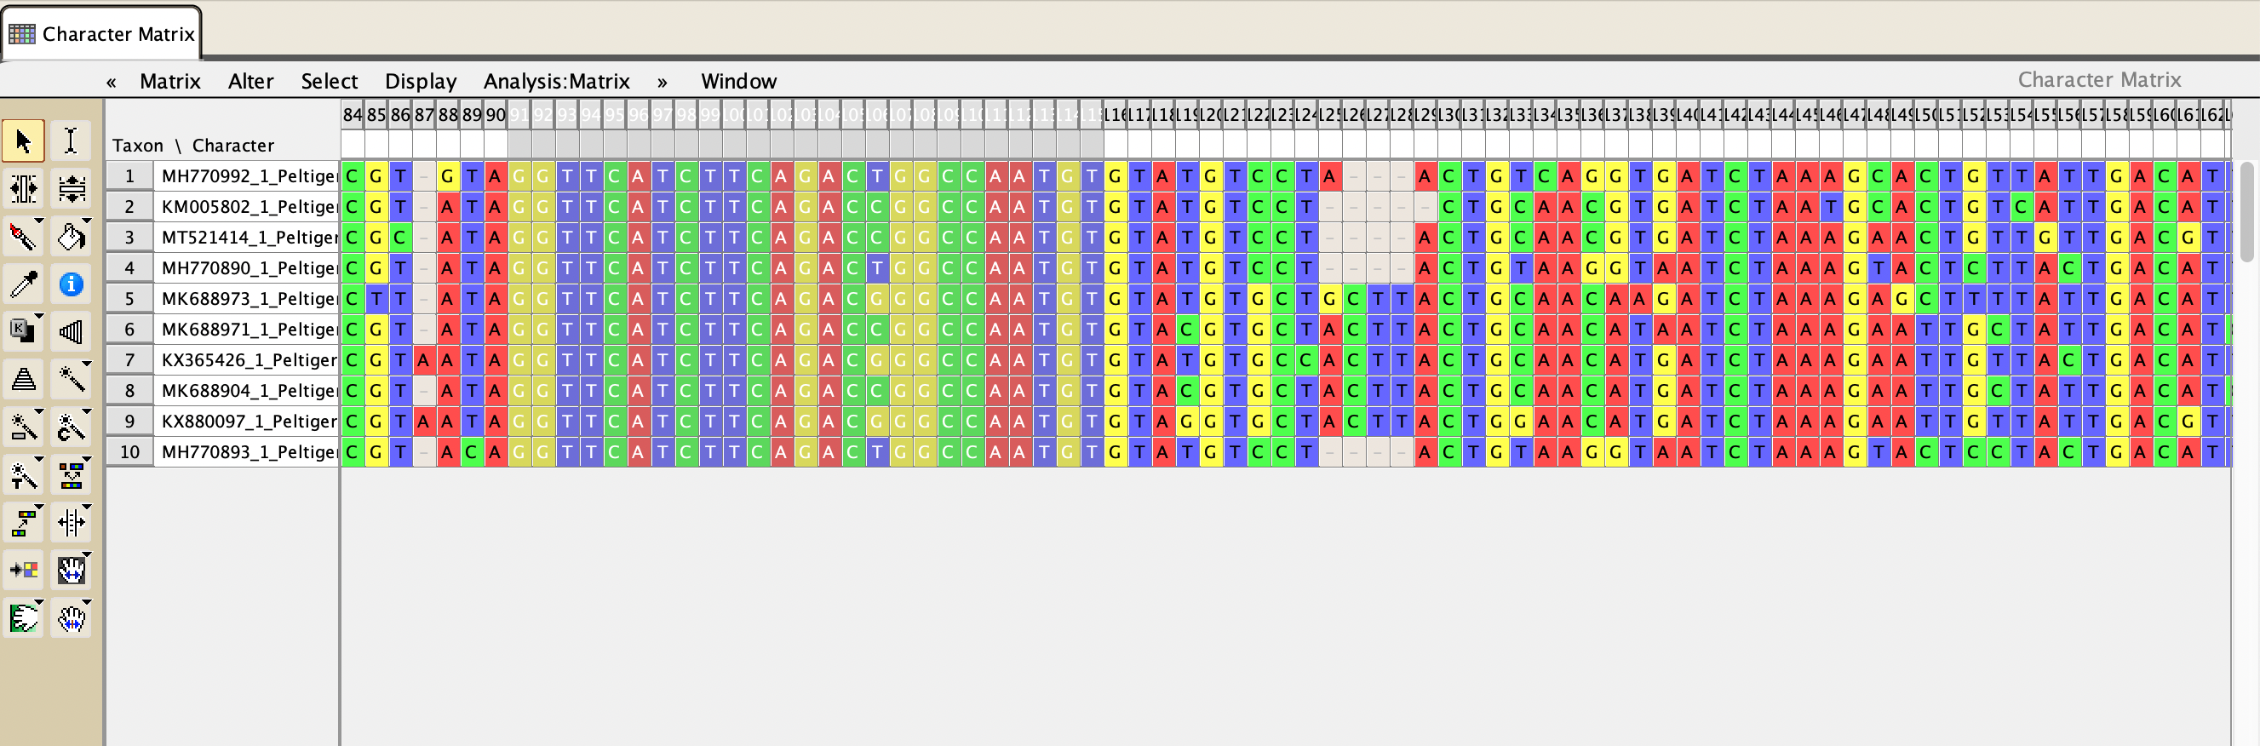
Task: Select taxon row MH770992_1_Peltiger
Action: pos(248,176)
